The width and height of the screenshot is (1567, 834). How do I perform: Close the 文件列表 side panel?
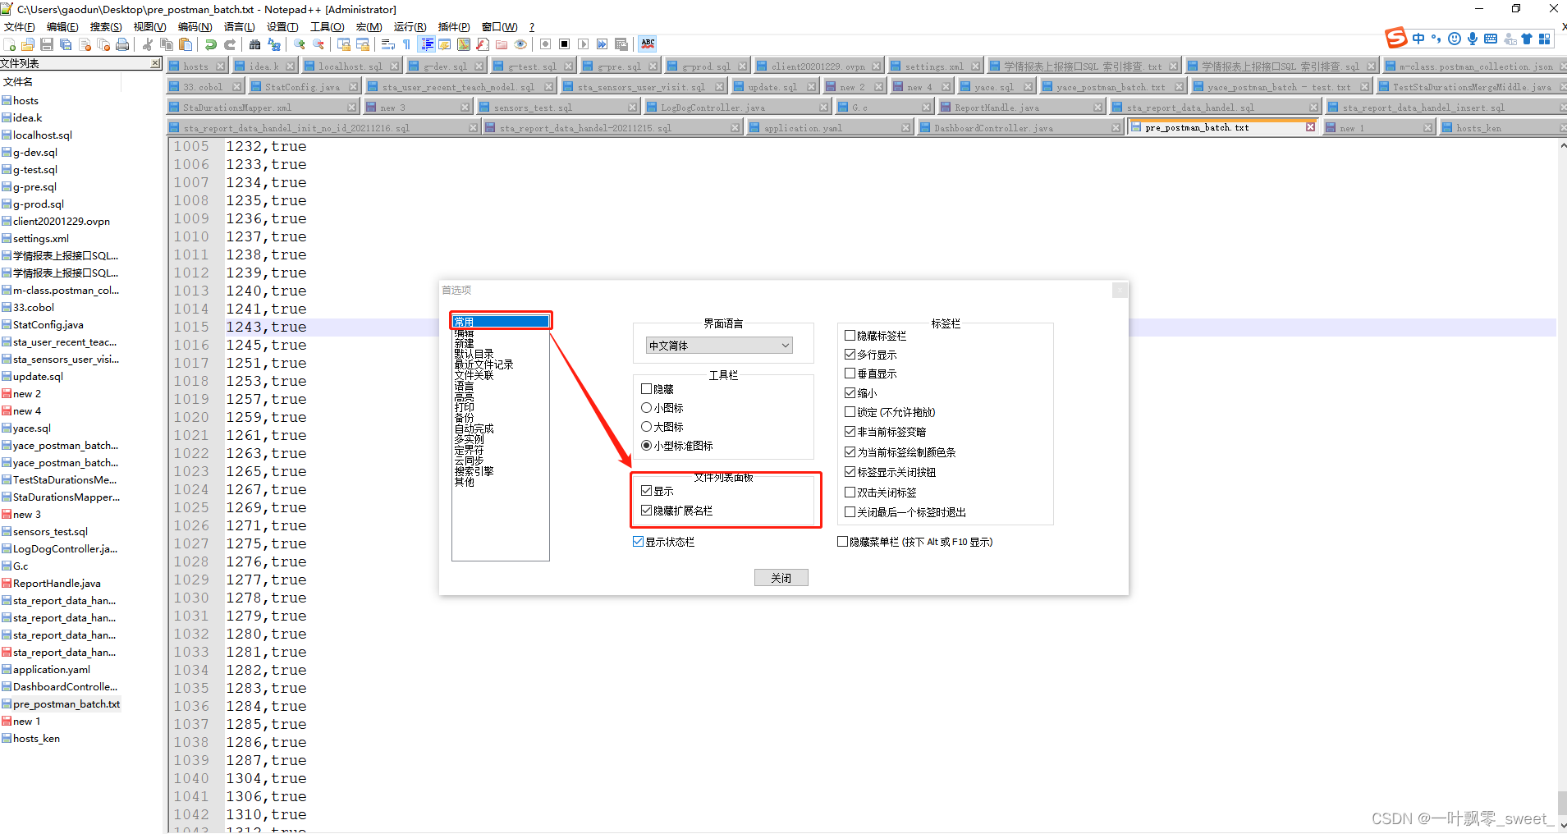pos(156,63)
